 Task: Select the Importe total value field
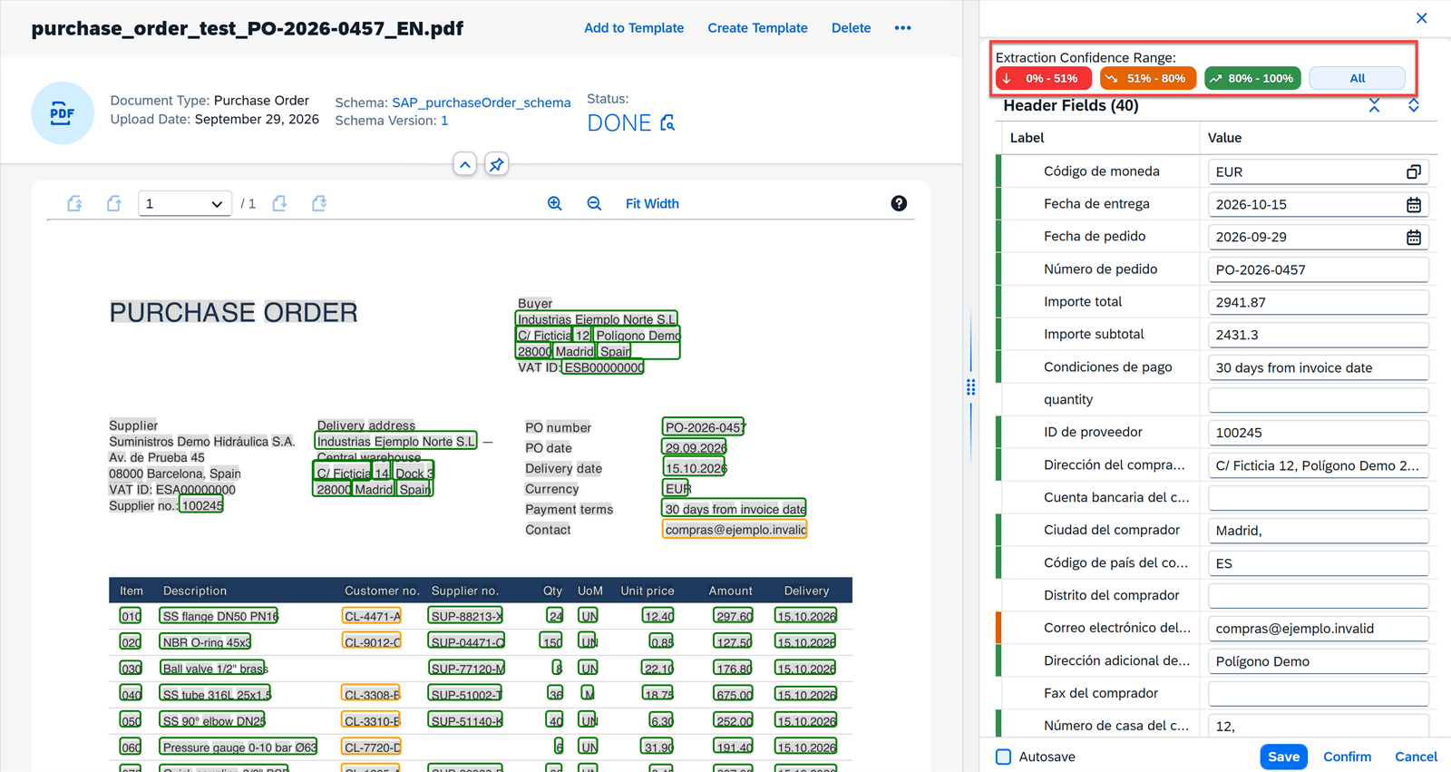[x=1318, y=302]
